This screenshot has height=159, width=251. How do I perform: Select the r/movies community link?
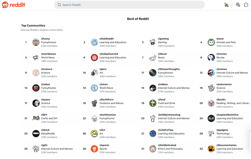pos(222,54)
